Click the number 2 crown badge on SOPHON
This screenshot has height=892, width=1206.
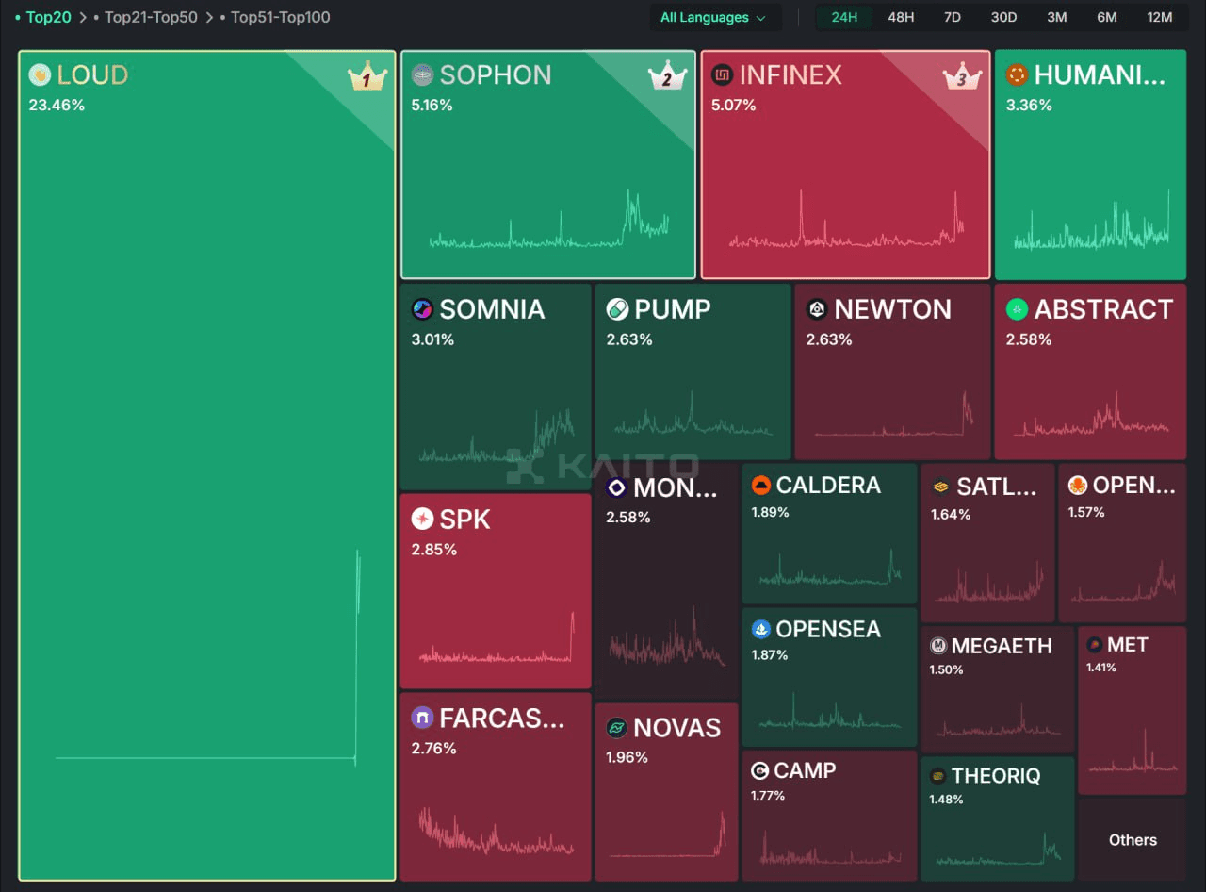coord(667,77)
